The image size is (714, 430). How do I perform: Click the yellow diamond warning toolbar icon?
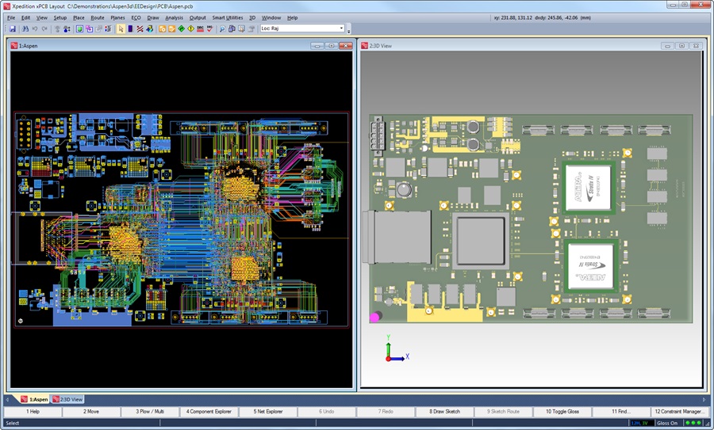pyautogui.click(x=191, y=29)
